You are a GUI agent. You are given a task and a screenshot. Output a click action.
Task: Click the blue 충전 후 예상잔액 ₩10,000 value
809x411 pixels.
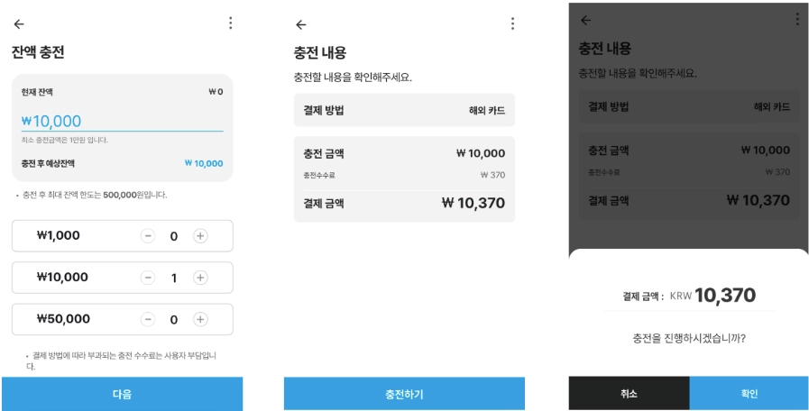[203, 164]
